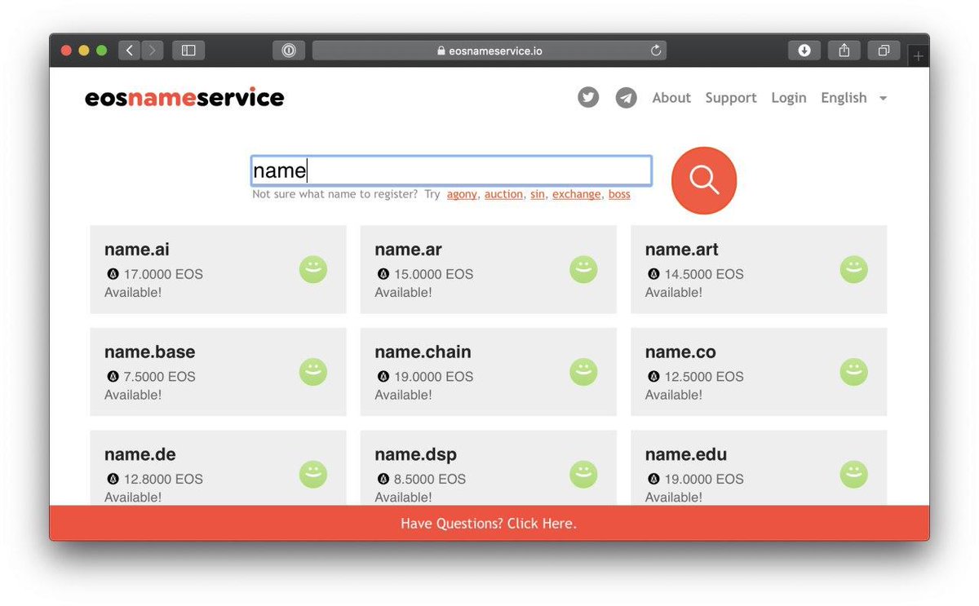Click the EOS coin icon beside 17.0000 EOS
Viewport: 979px width, 606px height.
113,274
